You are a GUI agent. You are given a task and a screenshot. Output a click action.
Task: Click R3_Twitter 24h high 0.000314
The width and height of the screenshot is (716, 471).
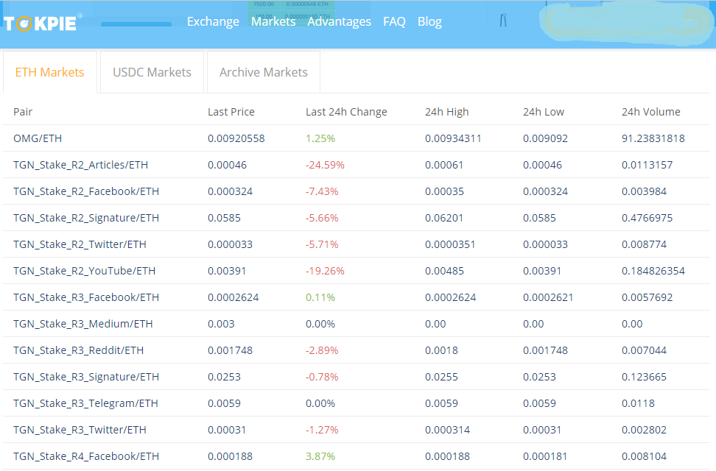447,430
